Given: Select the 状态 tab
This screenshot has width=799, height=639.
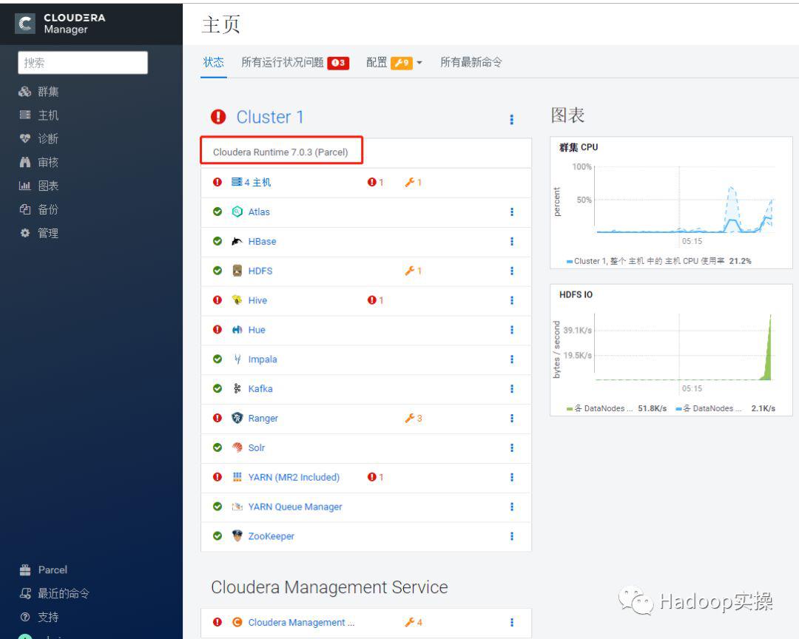Looking at the screenshot, I should [x=214, y=62].
